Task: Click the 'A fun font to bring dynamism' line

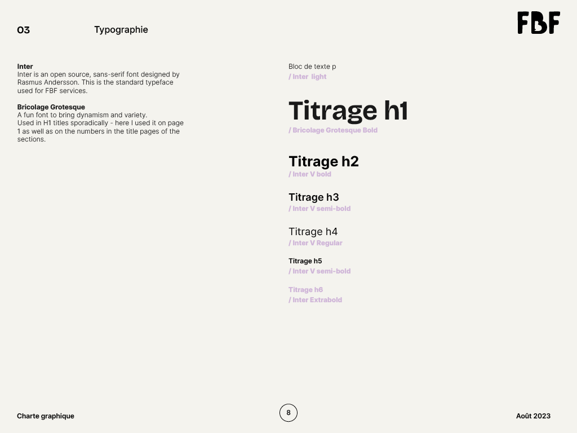Action: click(x=82, y=115)
